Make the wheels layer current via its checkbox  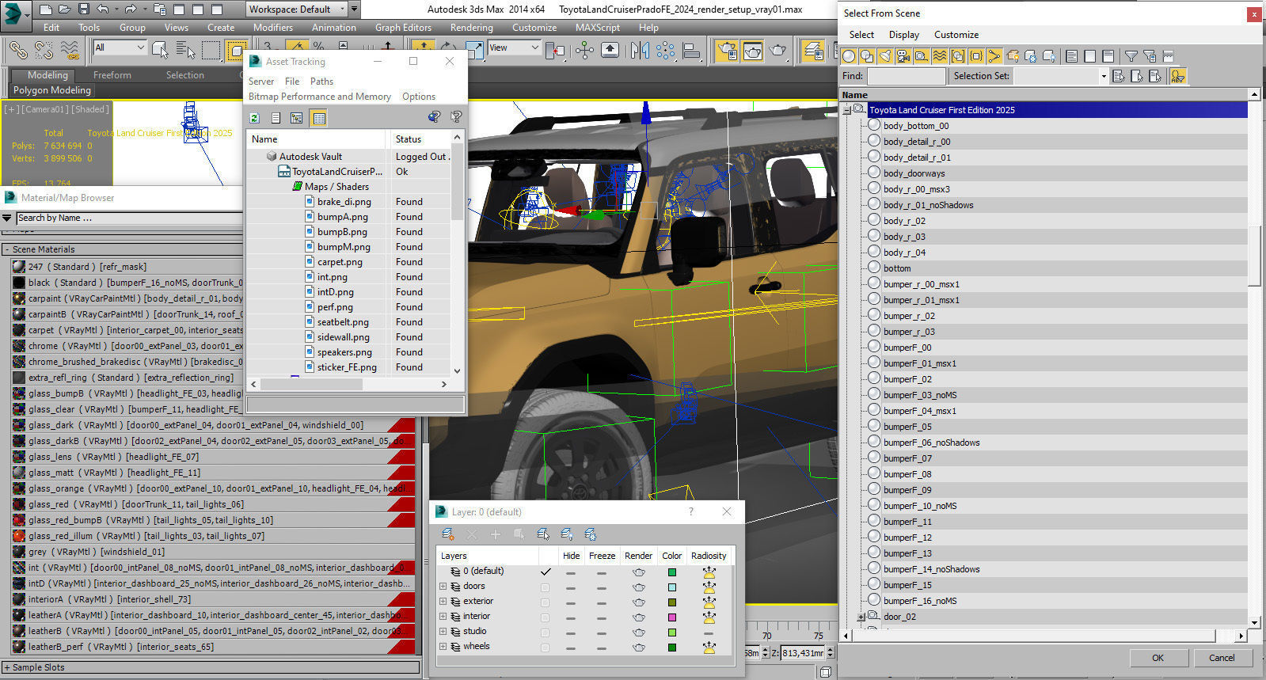coord(545,647)
